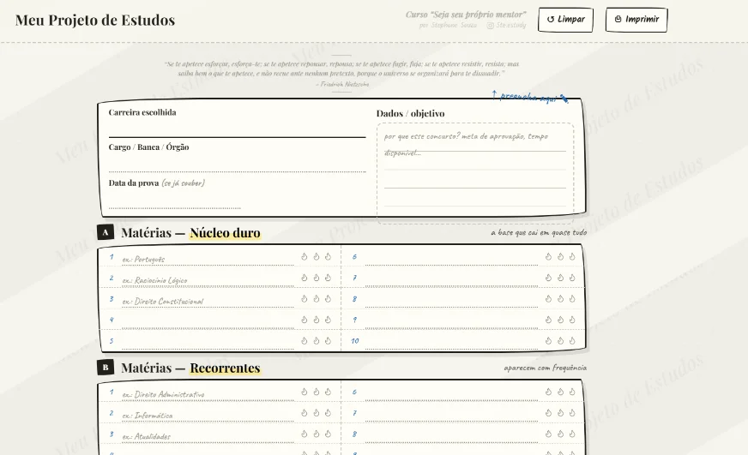The width and height of the screenshot is (748, 455).
Task: Click Recorrentes field 'ex.: Atualidades'
Action: [x=208, y=436]
